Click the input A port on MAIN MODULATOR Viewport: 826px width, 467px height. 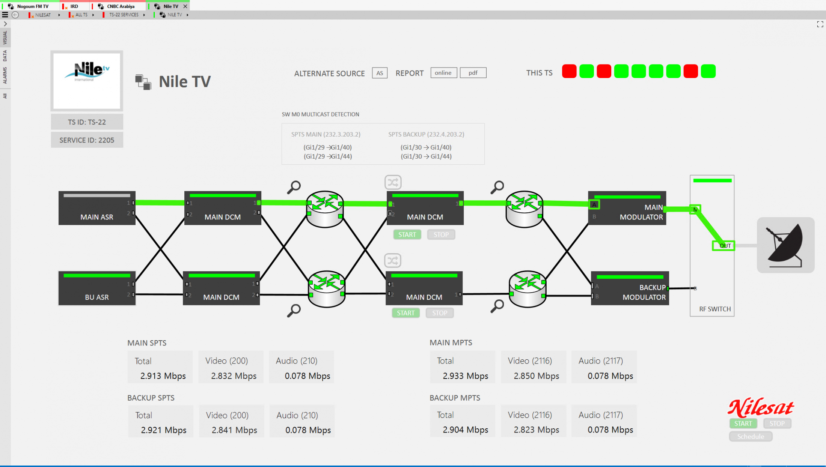click(x=594, y=204)
